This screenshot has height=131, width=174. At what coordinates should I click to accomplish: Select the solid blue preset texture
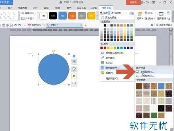tap(161, 86)
